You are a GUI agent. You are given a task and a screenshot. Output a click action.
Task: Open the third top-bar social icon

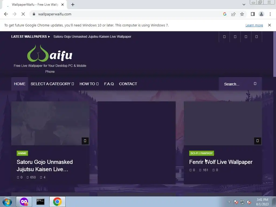click(x=246, y=37)
